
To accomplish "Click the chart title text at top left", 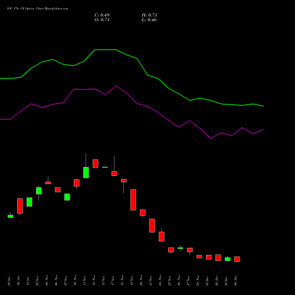I will (x=38, y=9).
